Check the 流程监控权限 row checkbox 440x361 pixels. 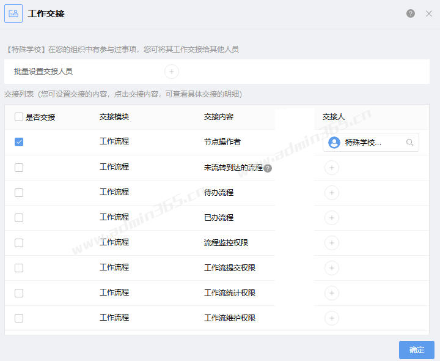tap(19, 243)
